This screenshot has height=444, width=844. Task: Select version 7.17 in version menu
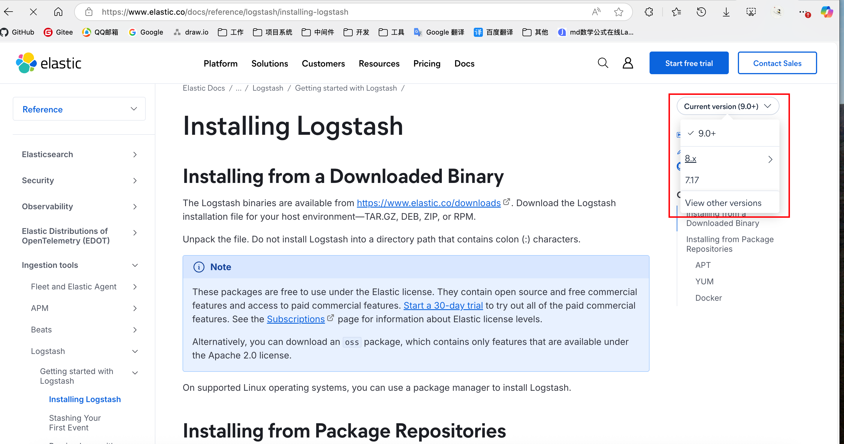(x=730, y=180)
